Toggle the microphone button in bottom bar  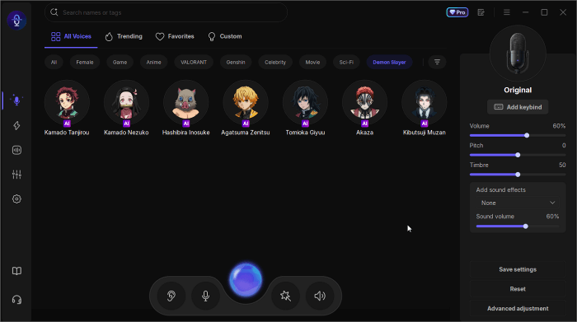click(206, 296)
